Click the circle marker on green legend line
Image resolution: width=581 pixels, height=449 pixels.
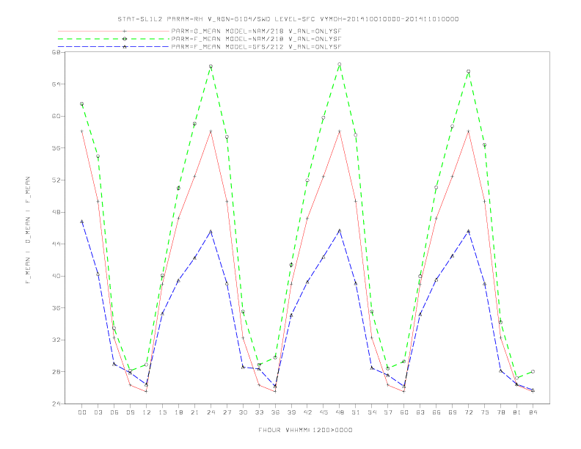(125, 39)
